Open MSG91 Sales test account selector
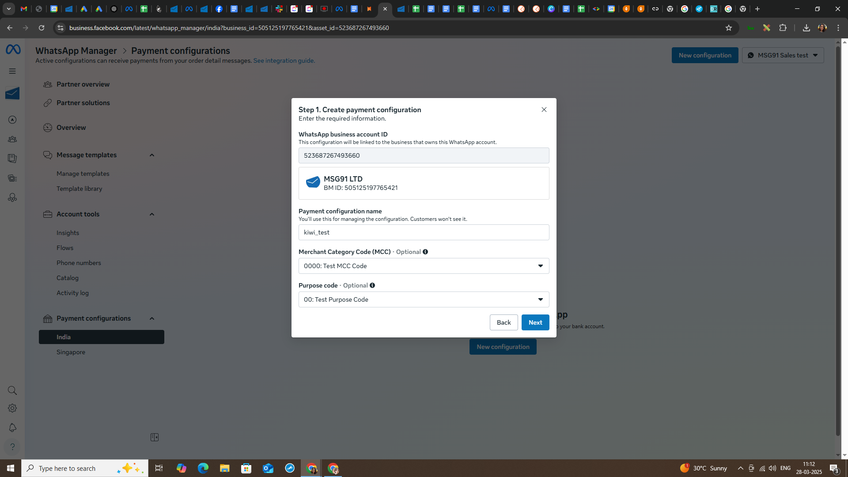Viewport: 848px width, 477px height. [783, 55]
